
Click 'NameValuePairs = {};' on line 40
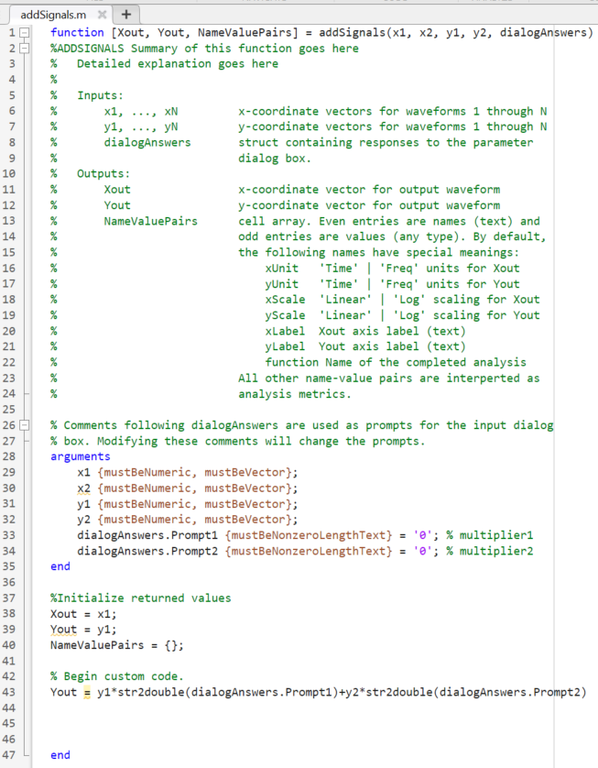click(x=116, y=645)
